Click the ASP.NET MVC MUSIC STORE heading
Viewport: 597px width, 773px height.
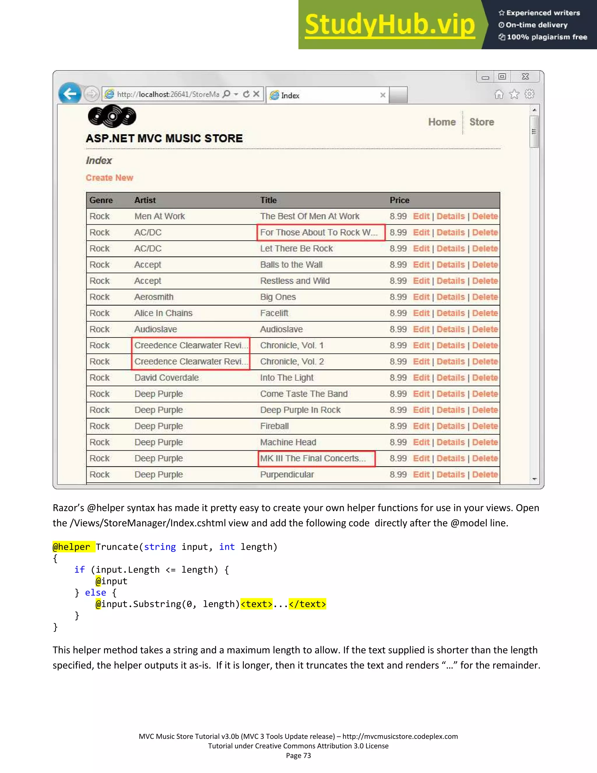click(164, 138)
